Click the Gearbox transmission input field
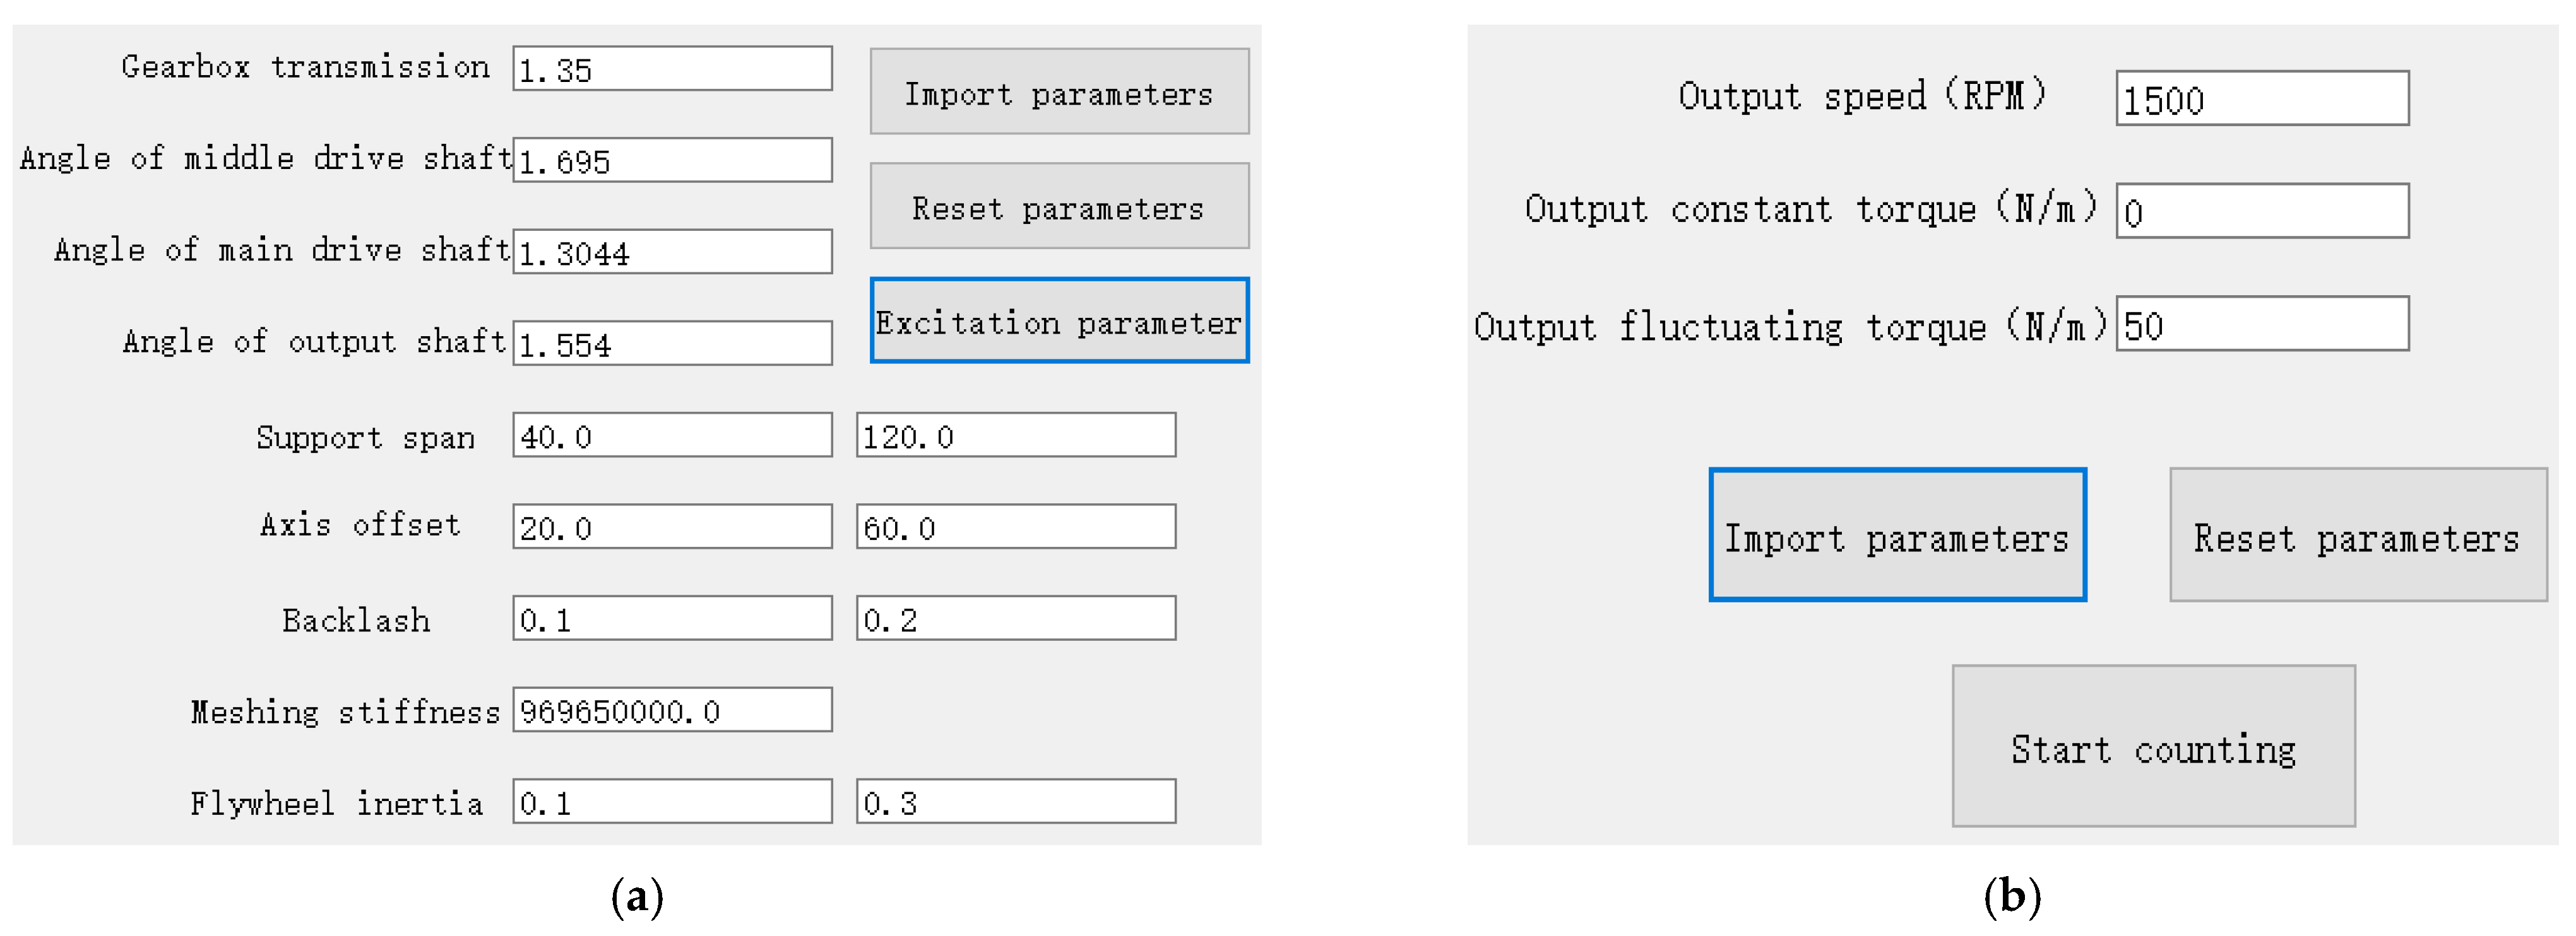This screenshot has width=2576, height=936. [x=672, y=69]
